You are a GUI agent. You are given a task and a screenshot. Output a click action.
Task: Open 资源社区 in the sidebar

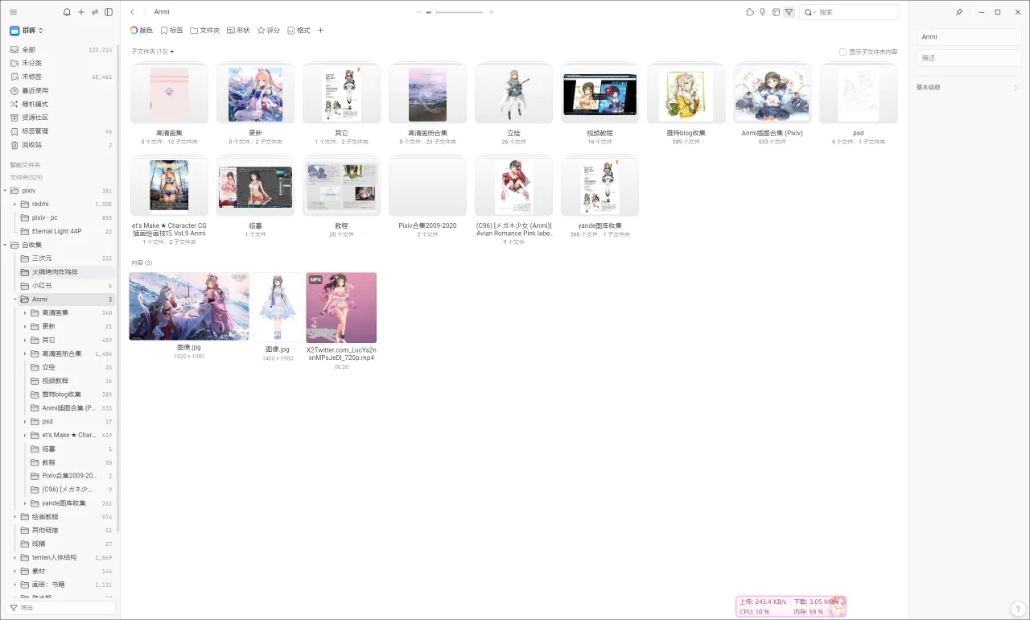[x=60, y=118]
